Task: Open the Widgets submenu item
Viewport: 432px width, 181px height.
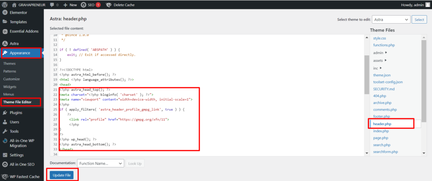Action: 10,87
